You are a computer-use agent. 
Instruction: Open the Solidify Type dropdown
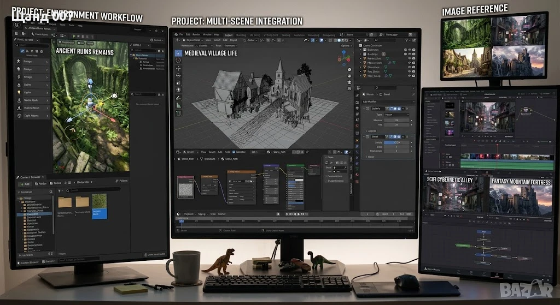397,115
